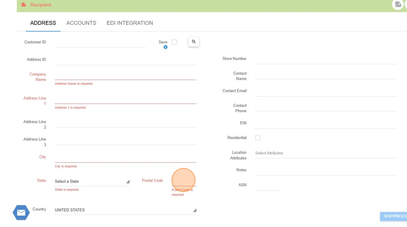Expand the Country dropdown showing United States
Screen dimensions: 407x227
point(125,210)
